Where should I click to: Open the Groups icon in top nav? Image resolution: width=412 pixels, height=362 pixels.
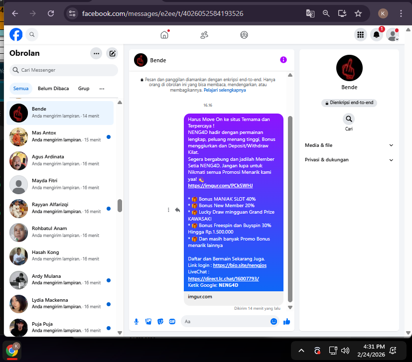point(244,35)
